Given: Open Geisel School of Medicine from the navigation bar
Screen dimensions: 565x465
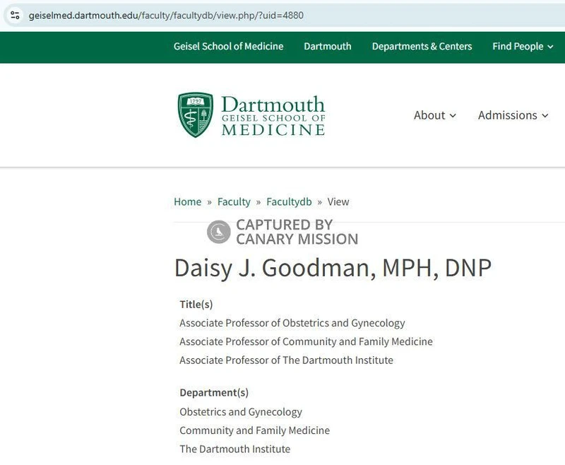Looking at the screenshot, I should 229,46.
